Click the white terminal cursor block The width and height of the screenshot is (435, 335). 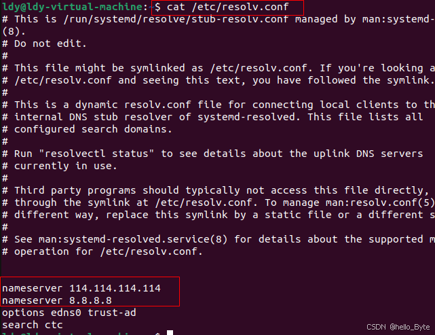170,333
